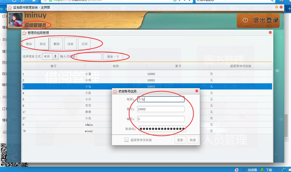Click the 增加 add button
Viewport: 291px width, 172px height.
(x=29, y=44)
